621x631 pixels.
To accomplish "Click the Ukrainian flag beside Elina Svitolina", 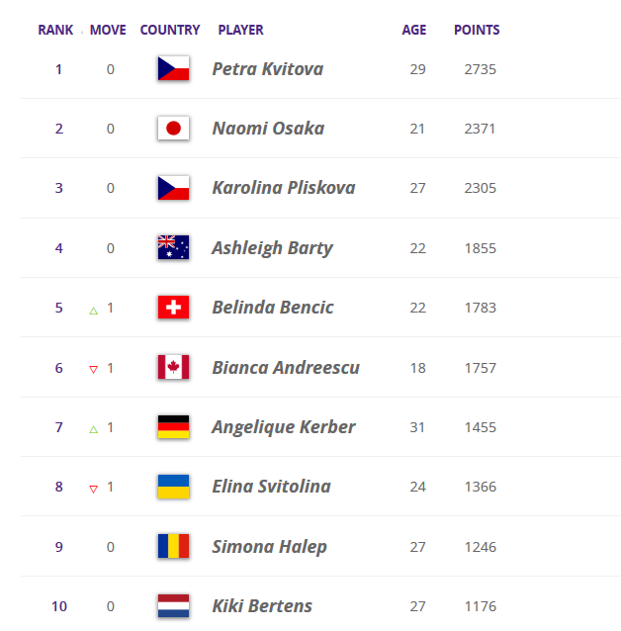I will coord(173,487).
